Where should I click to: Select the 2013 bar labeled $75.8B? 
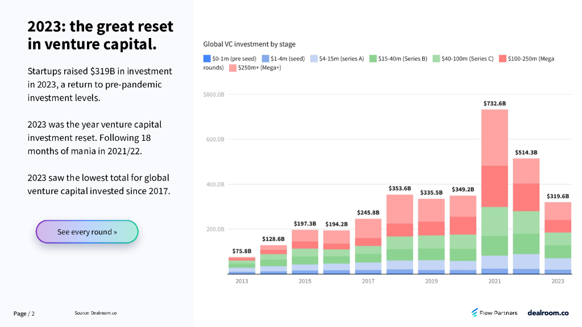[242, 266]
